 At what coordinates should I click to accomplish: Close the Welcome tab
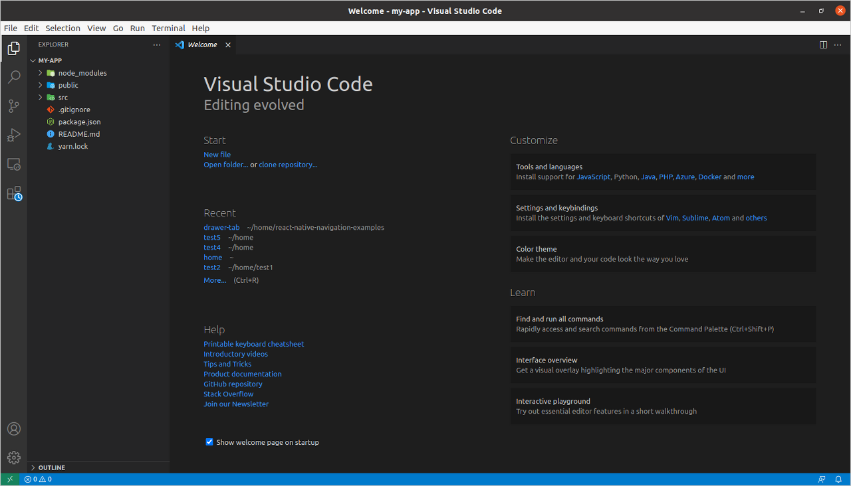coord(228,45)
